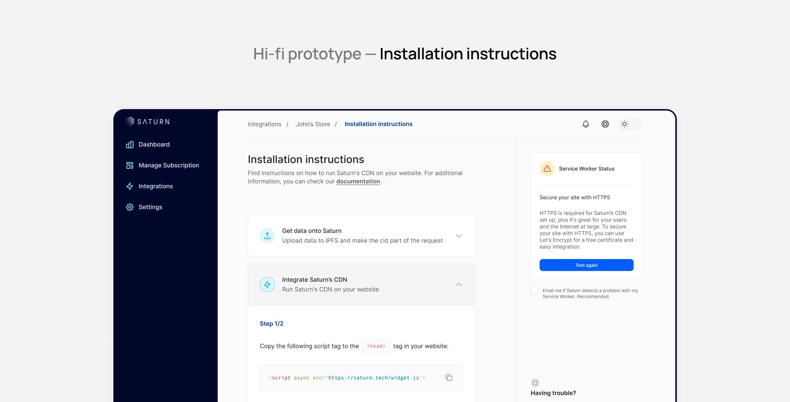Select Integrations in the sidebar menu

point(156,186)
